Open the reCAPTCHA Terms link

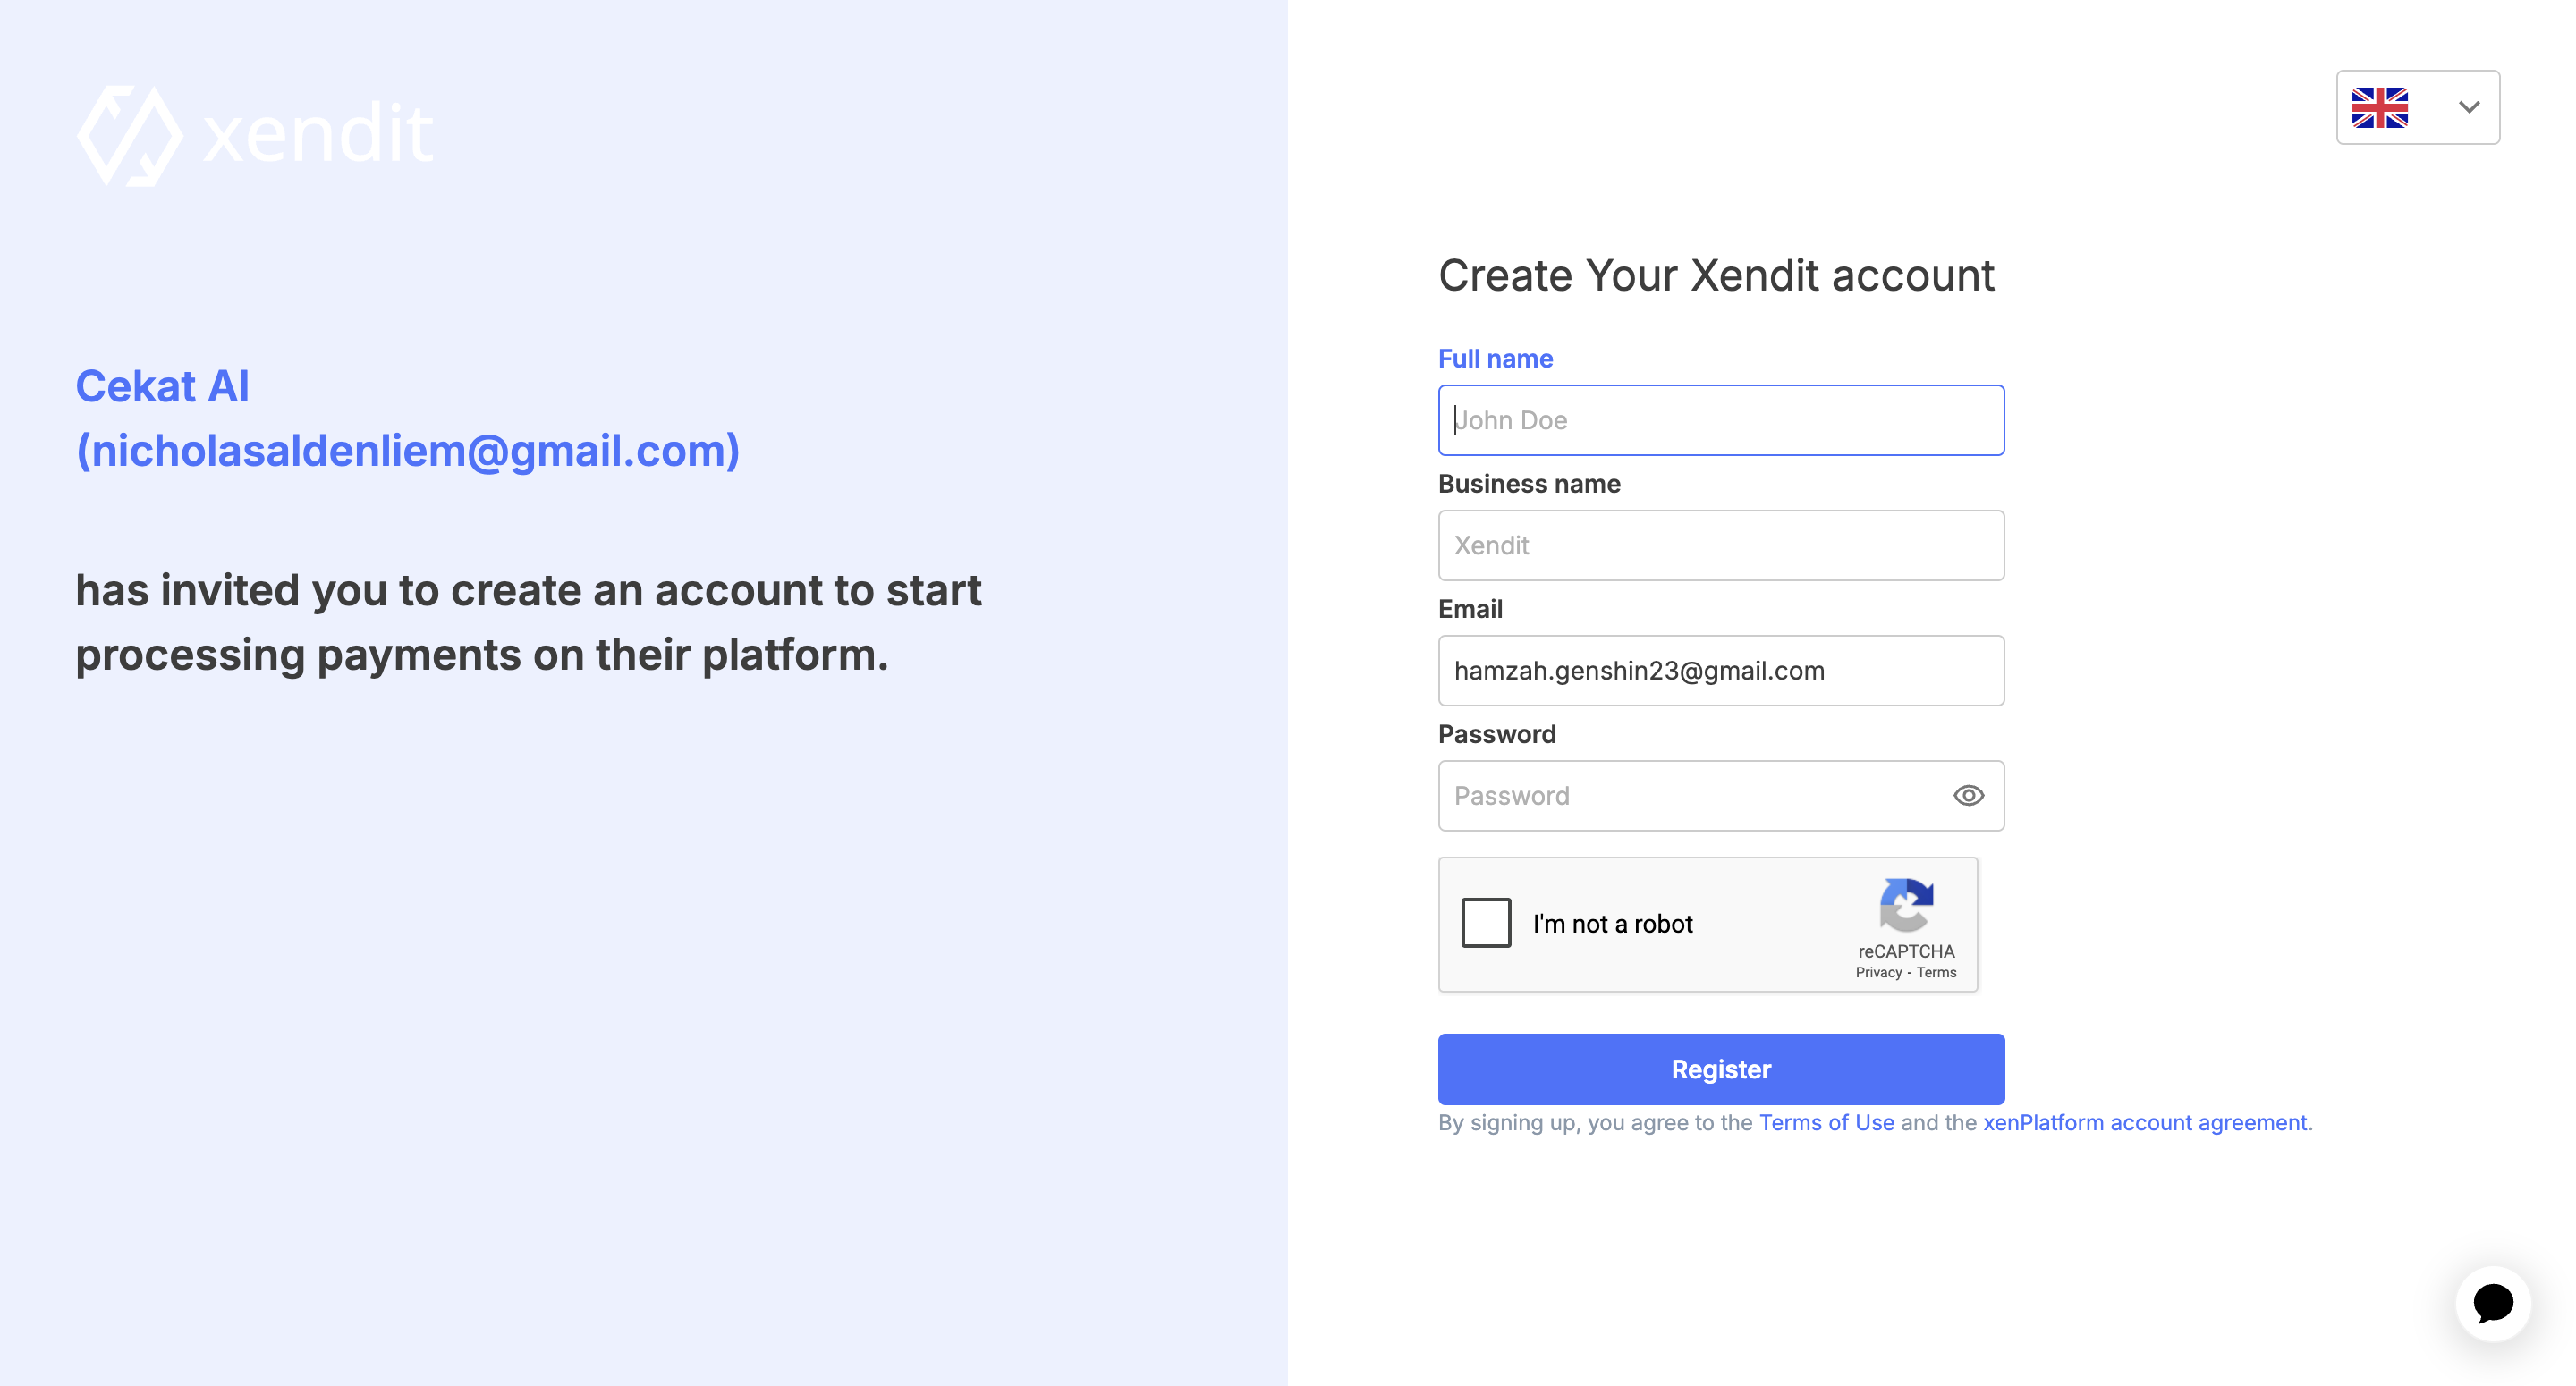1936,972
